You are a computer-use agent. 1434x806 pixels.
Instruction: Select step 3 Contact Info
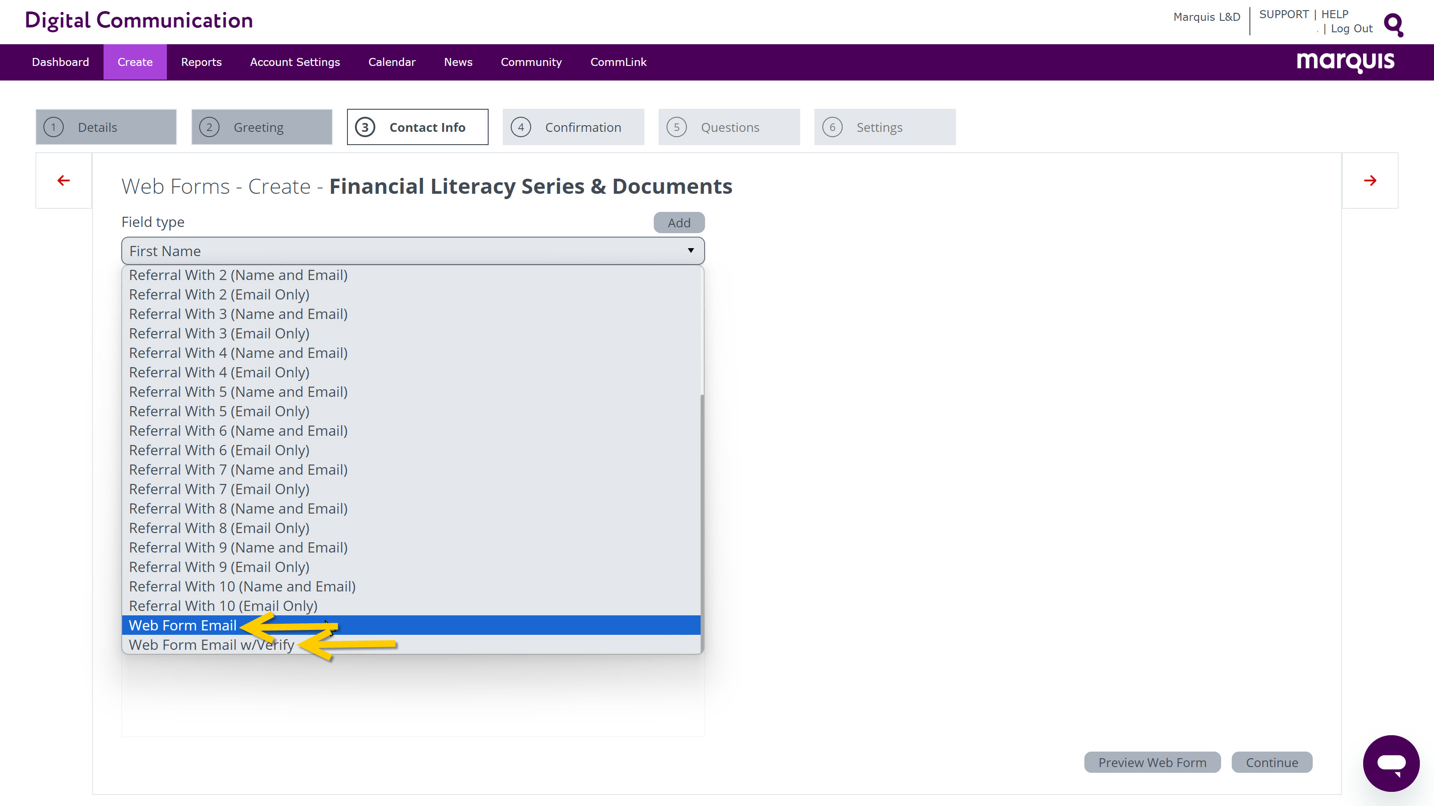pos(417,127)
